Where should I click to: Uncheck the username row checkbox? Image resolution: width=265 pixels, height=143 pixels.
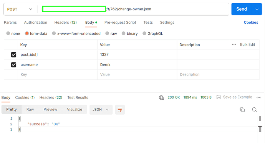pos(13,64)
